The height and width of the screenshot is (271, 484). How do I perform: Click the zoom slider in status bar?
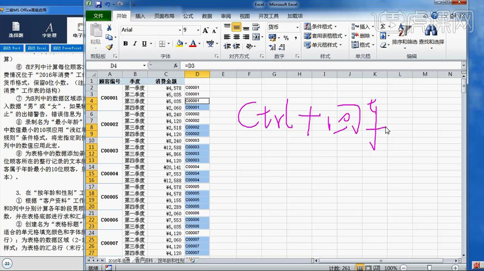[x=429, y=268]
